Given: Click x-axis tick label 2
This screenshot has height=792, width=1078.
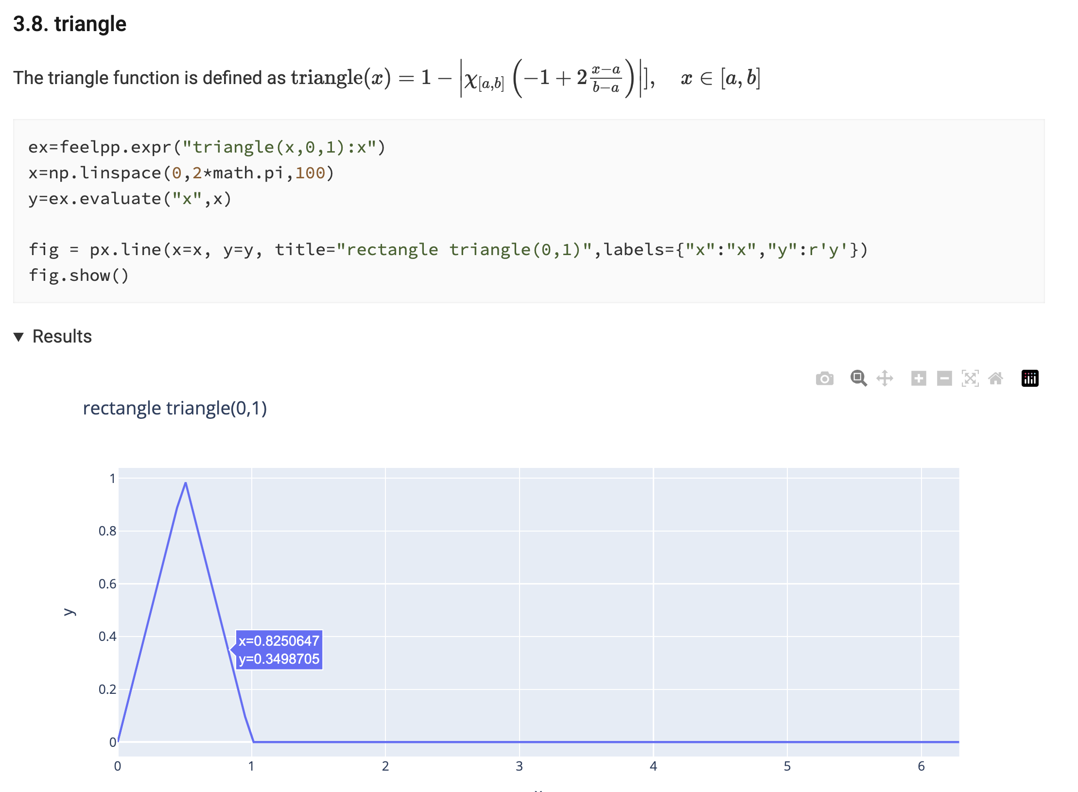Looking at the screenshot, I should click(x=385, y=766).
